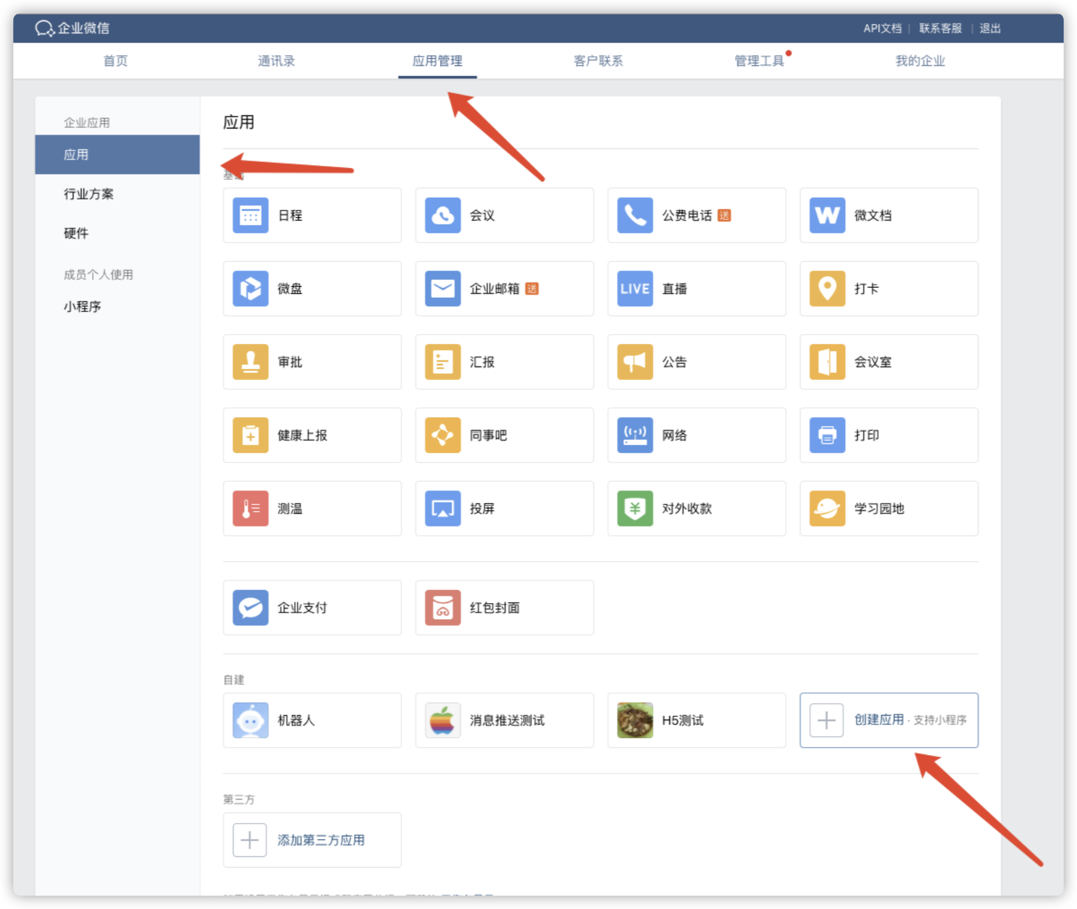Click the 创建应用 link text

click(879, 720)
